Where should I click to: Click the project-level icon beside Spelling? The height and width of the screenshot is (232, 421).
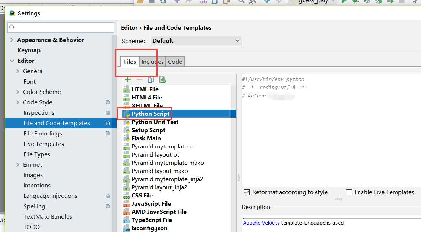(x=107, y=206)
